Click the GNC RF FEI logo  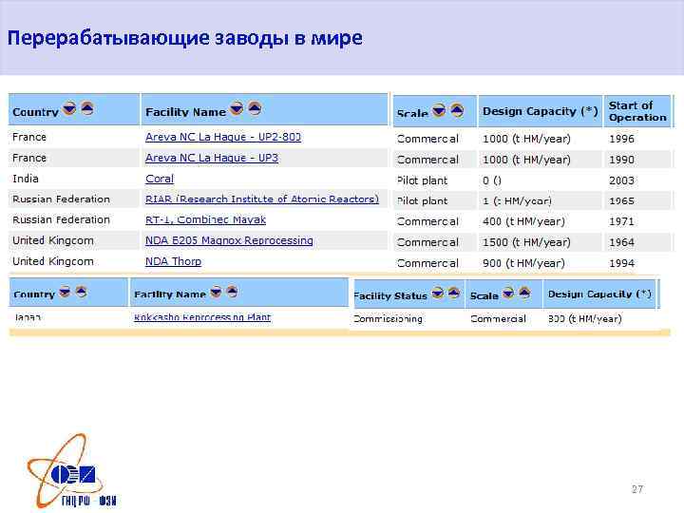click(x=72, y=471)
